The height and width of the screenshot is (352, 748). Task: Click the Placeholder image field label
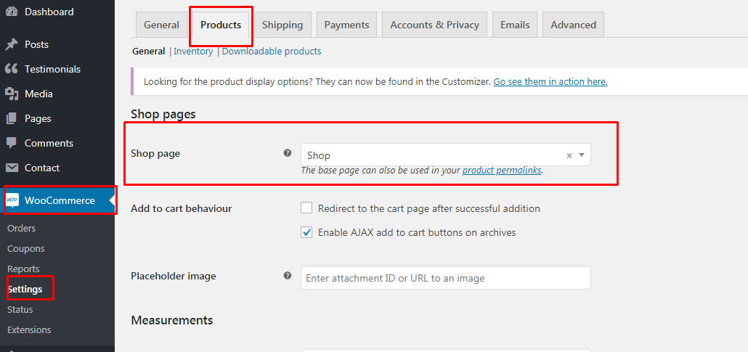pyautogui.click(x=173, y=276)
